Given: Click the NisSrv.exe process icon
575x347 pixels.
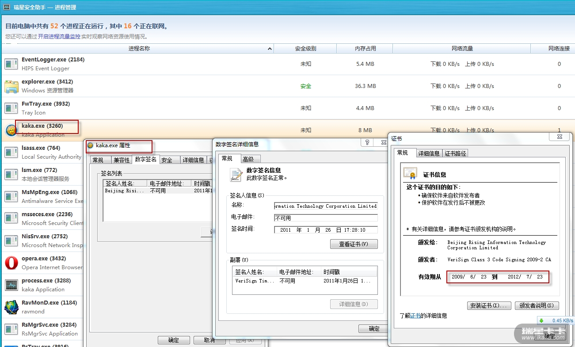Looking at the screenshot, I should coord(11,241).
